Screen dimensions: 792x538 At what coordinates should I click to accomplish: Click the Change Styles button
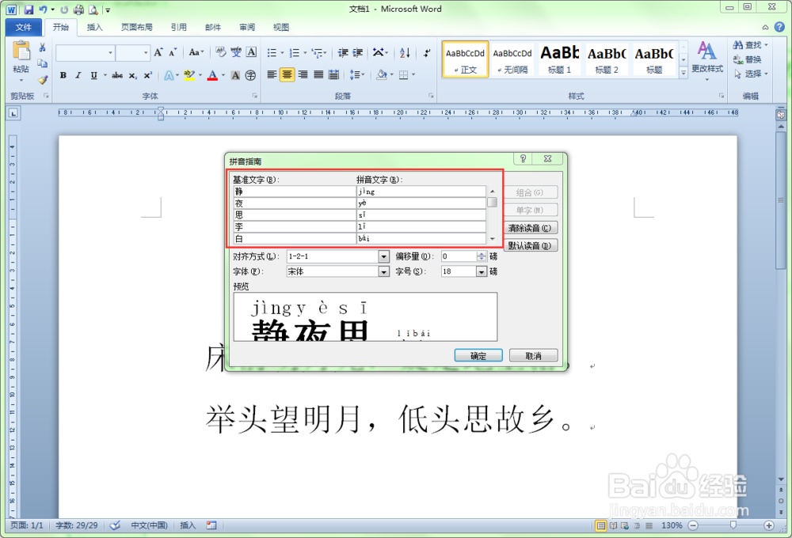tap(706, 61)
